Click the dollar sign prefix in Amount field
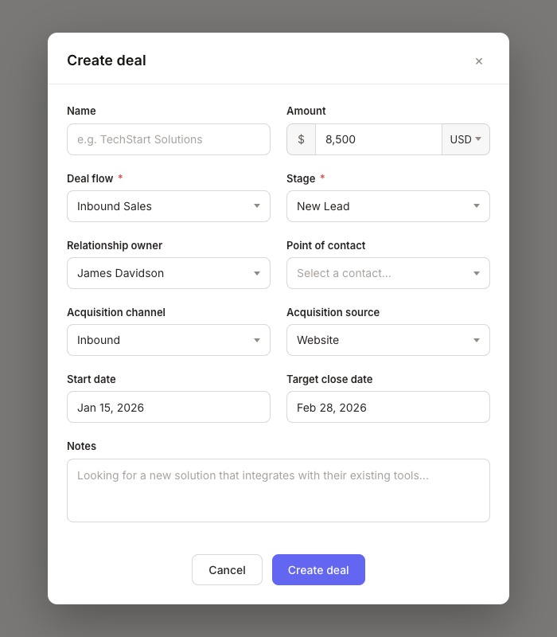557x637 pixels. pyautogui.click(x=301, y=139)
